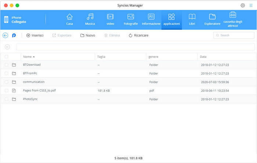
Task: Open cassetta degli attrezzi toolbox
Action: 233,19
